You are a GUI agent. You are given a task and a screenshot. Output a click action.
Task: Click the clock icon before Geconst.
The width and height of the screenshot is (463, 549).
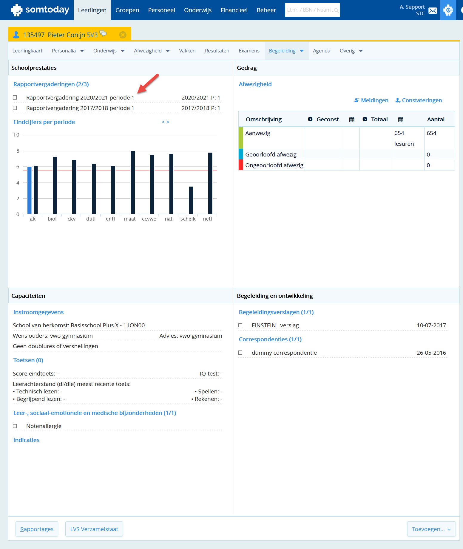pos(310,119)
